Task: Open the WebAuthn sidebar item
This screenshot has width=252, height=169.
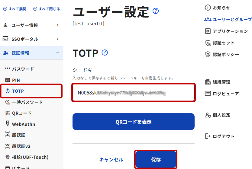Action: coord(24,124)
